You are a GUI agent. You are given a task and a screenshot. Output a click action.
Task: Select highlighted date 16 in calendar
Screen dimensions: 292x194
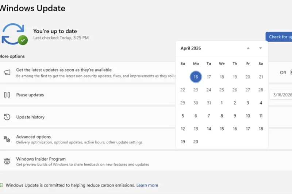pos(196,77)
